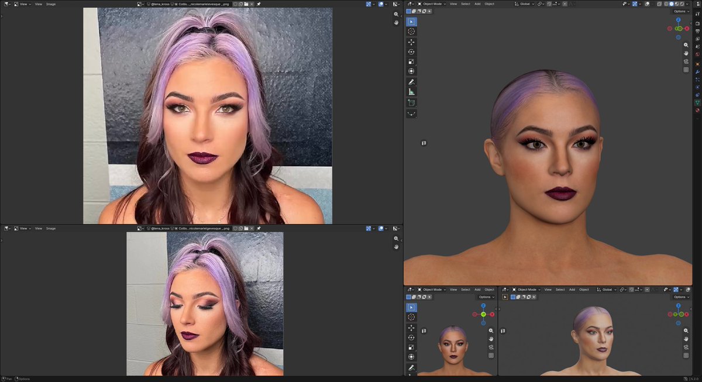Open Add menu in main 3D viewport
The height and width of the screenshot is (382, 702).
[477, 4]
